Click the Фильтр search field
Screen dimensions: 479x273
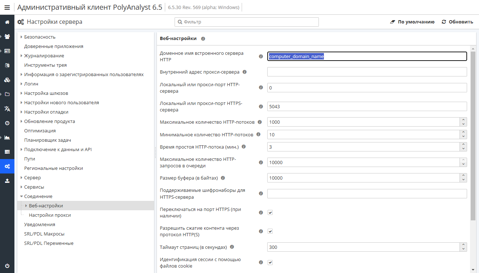pos(247,22)
